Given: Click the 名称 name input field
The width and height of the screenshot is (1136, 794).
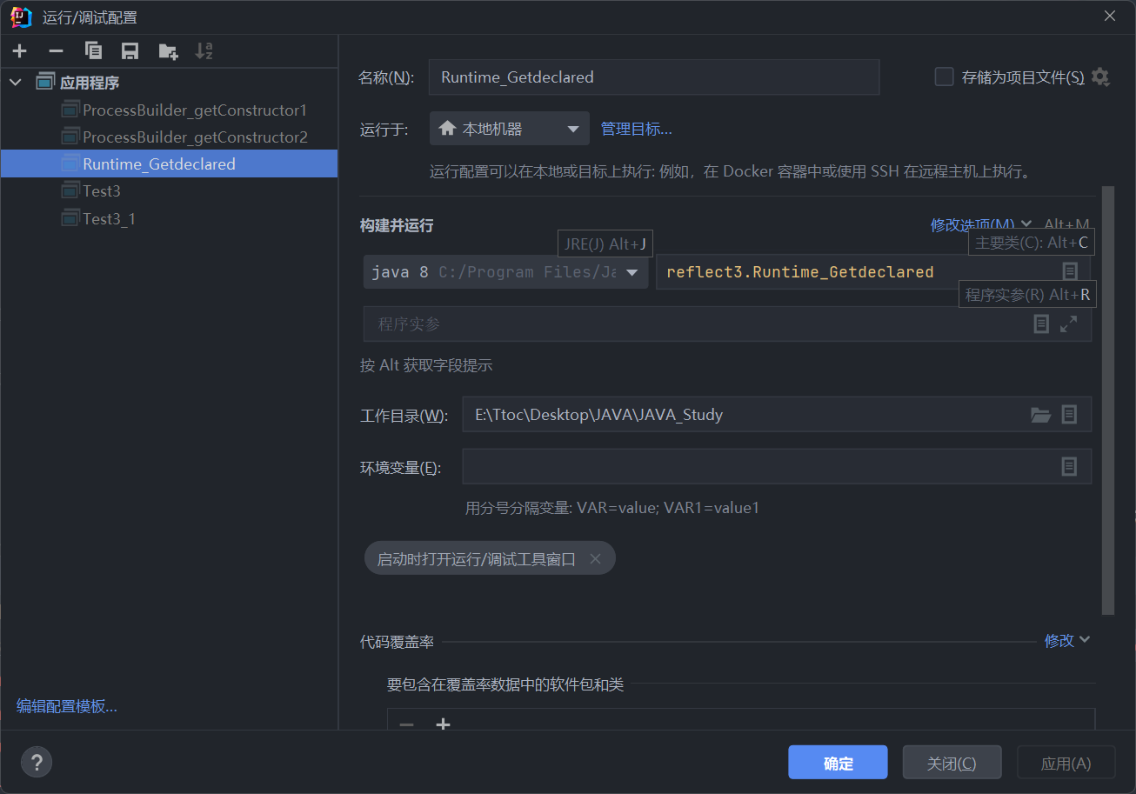Looking at the screenshot, I should [654, 77].
